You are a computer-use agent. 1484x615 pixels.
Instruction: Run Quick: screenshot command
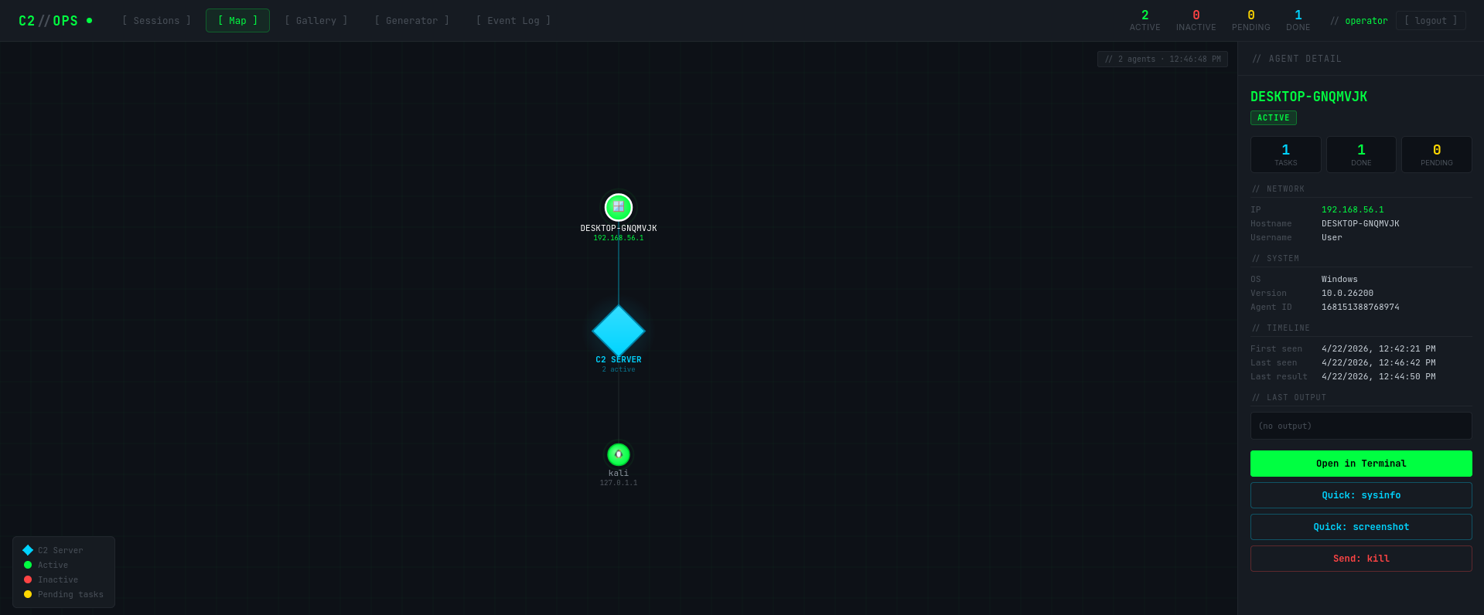pyautogui.click(x=1361, y=527)
